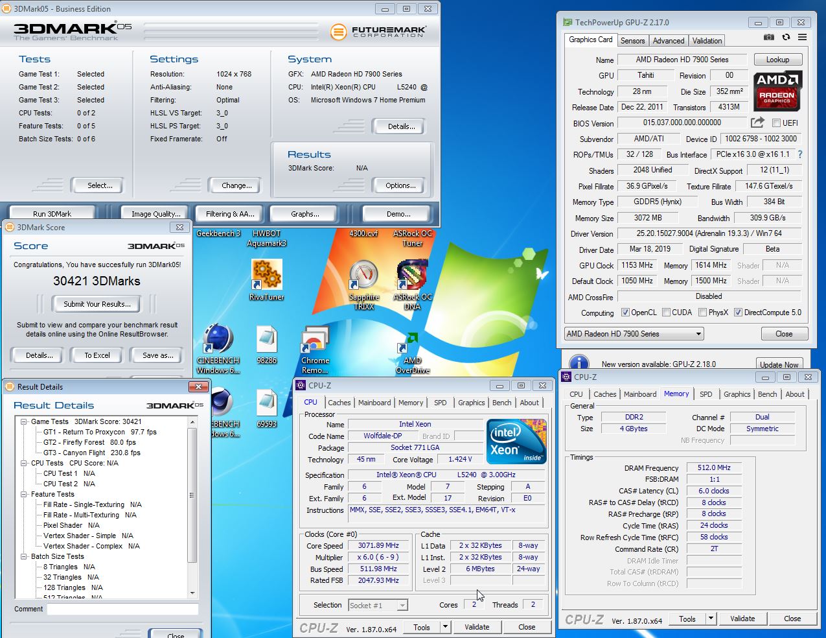Click Validate in the CPU-Z Memory window

(742, 619)
